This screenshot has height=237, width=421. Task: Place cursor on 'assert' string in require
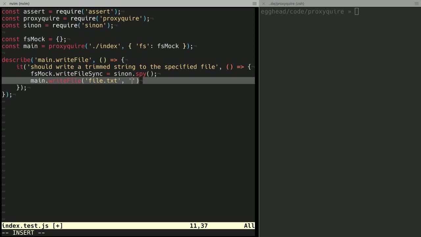[x=99, y=12]
